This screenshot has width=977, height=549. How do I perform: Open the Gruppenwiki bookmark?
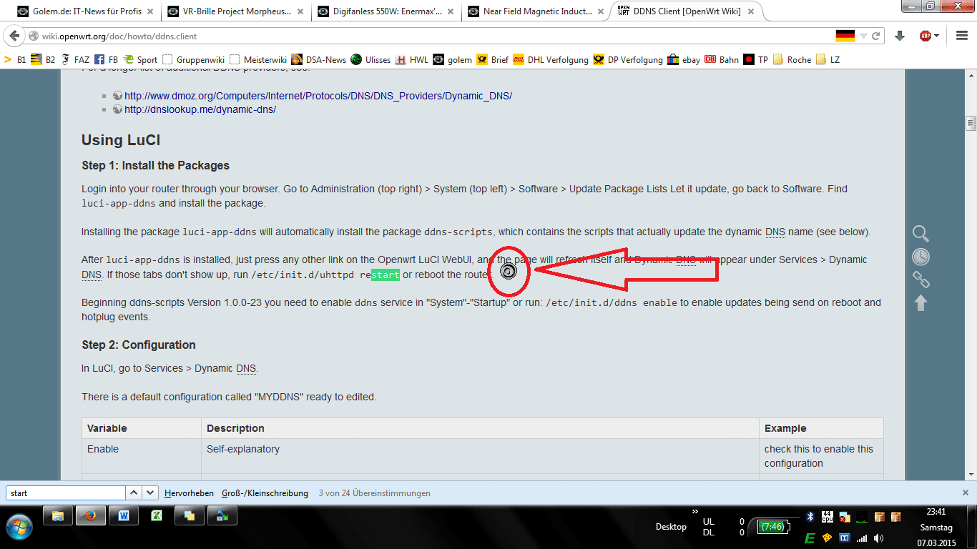point(193,60)
